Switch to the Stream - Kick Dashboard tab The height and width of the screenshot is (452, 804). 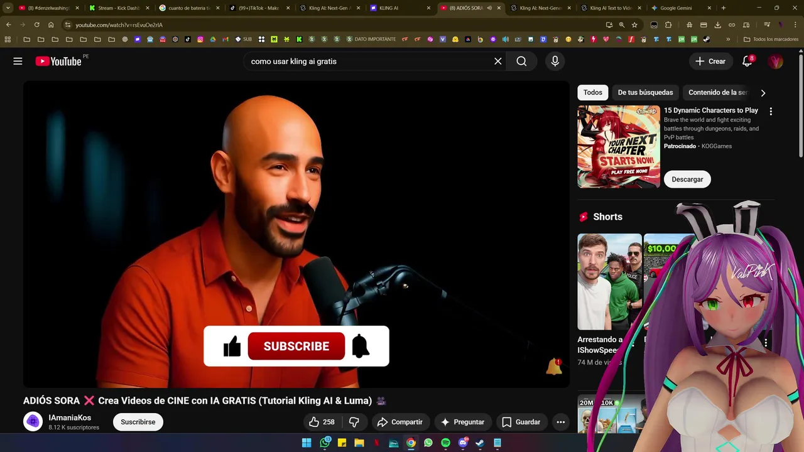[x=119, y=8]
